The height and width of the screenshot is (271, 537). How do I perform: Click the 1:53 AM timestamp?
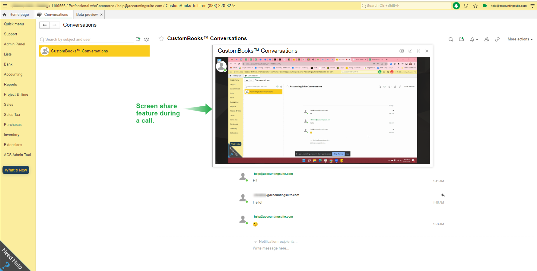click(x=438, y=224)
